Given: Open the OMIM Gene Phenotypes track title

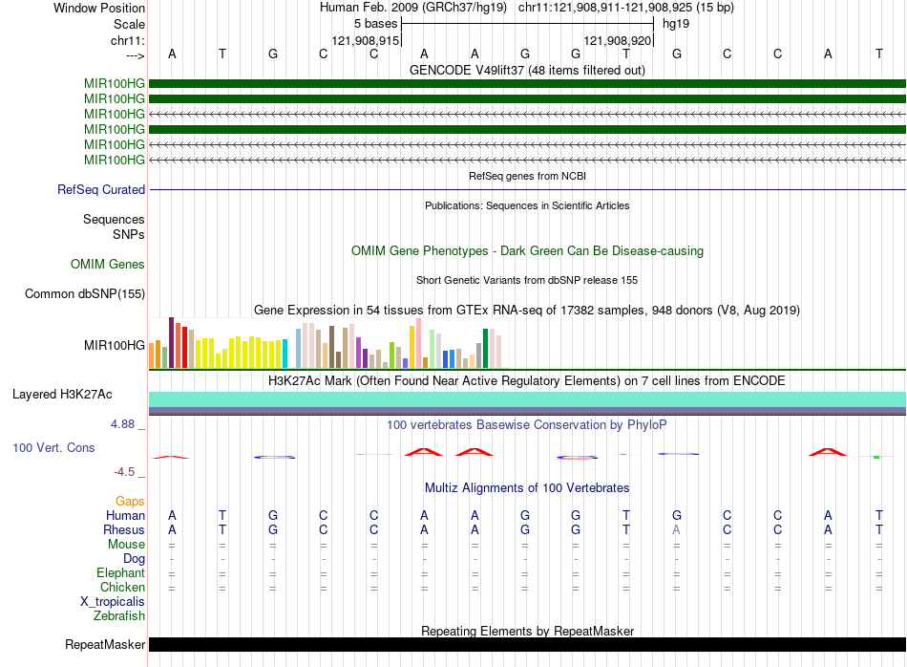Looking at the screenshot, I should pyautogui.click(x=527, y=250).
